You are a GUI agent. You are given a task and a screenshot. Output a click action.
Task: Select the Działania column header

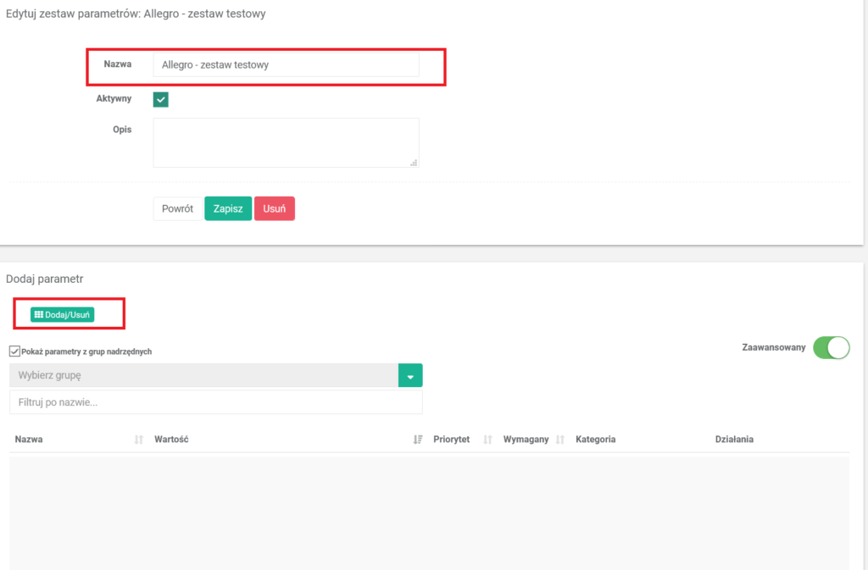[734, 440]
